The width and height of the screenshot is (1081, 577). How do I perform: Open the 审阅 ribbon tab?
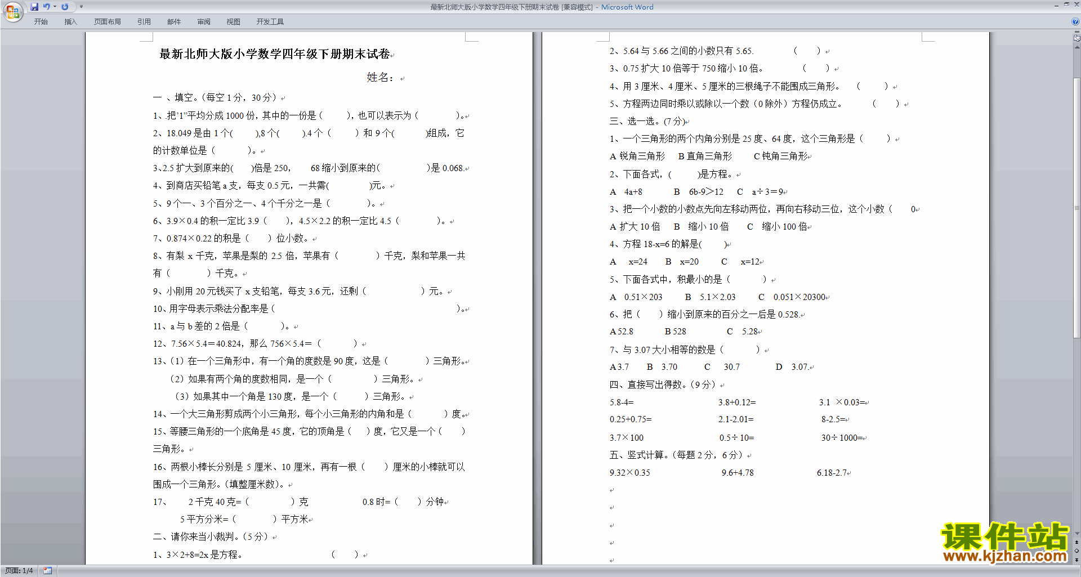coord(204,21)
